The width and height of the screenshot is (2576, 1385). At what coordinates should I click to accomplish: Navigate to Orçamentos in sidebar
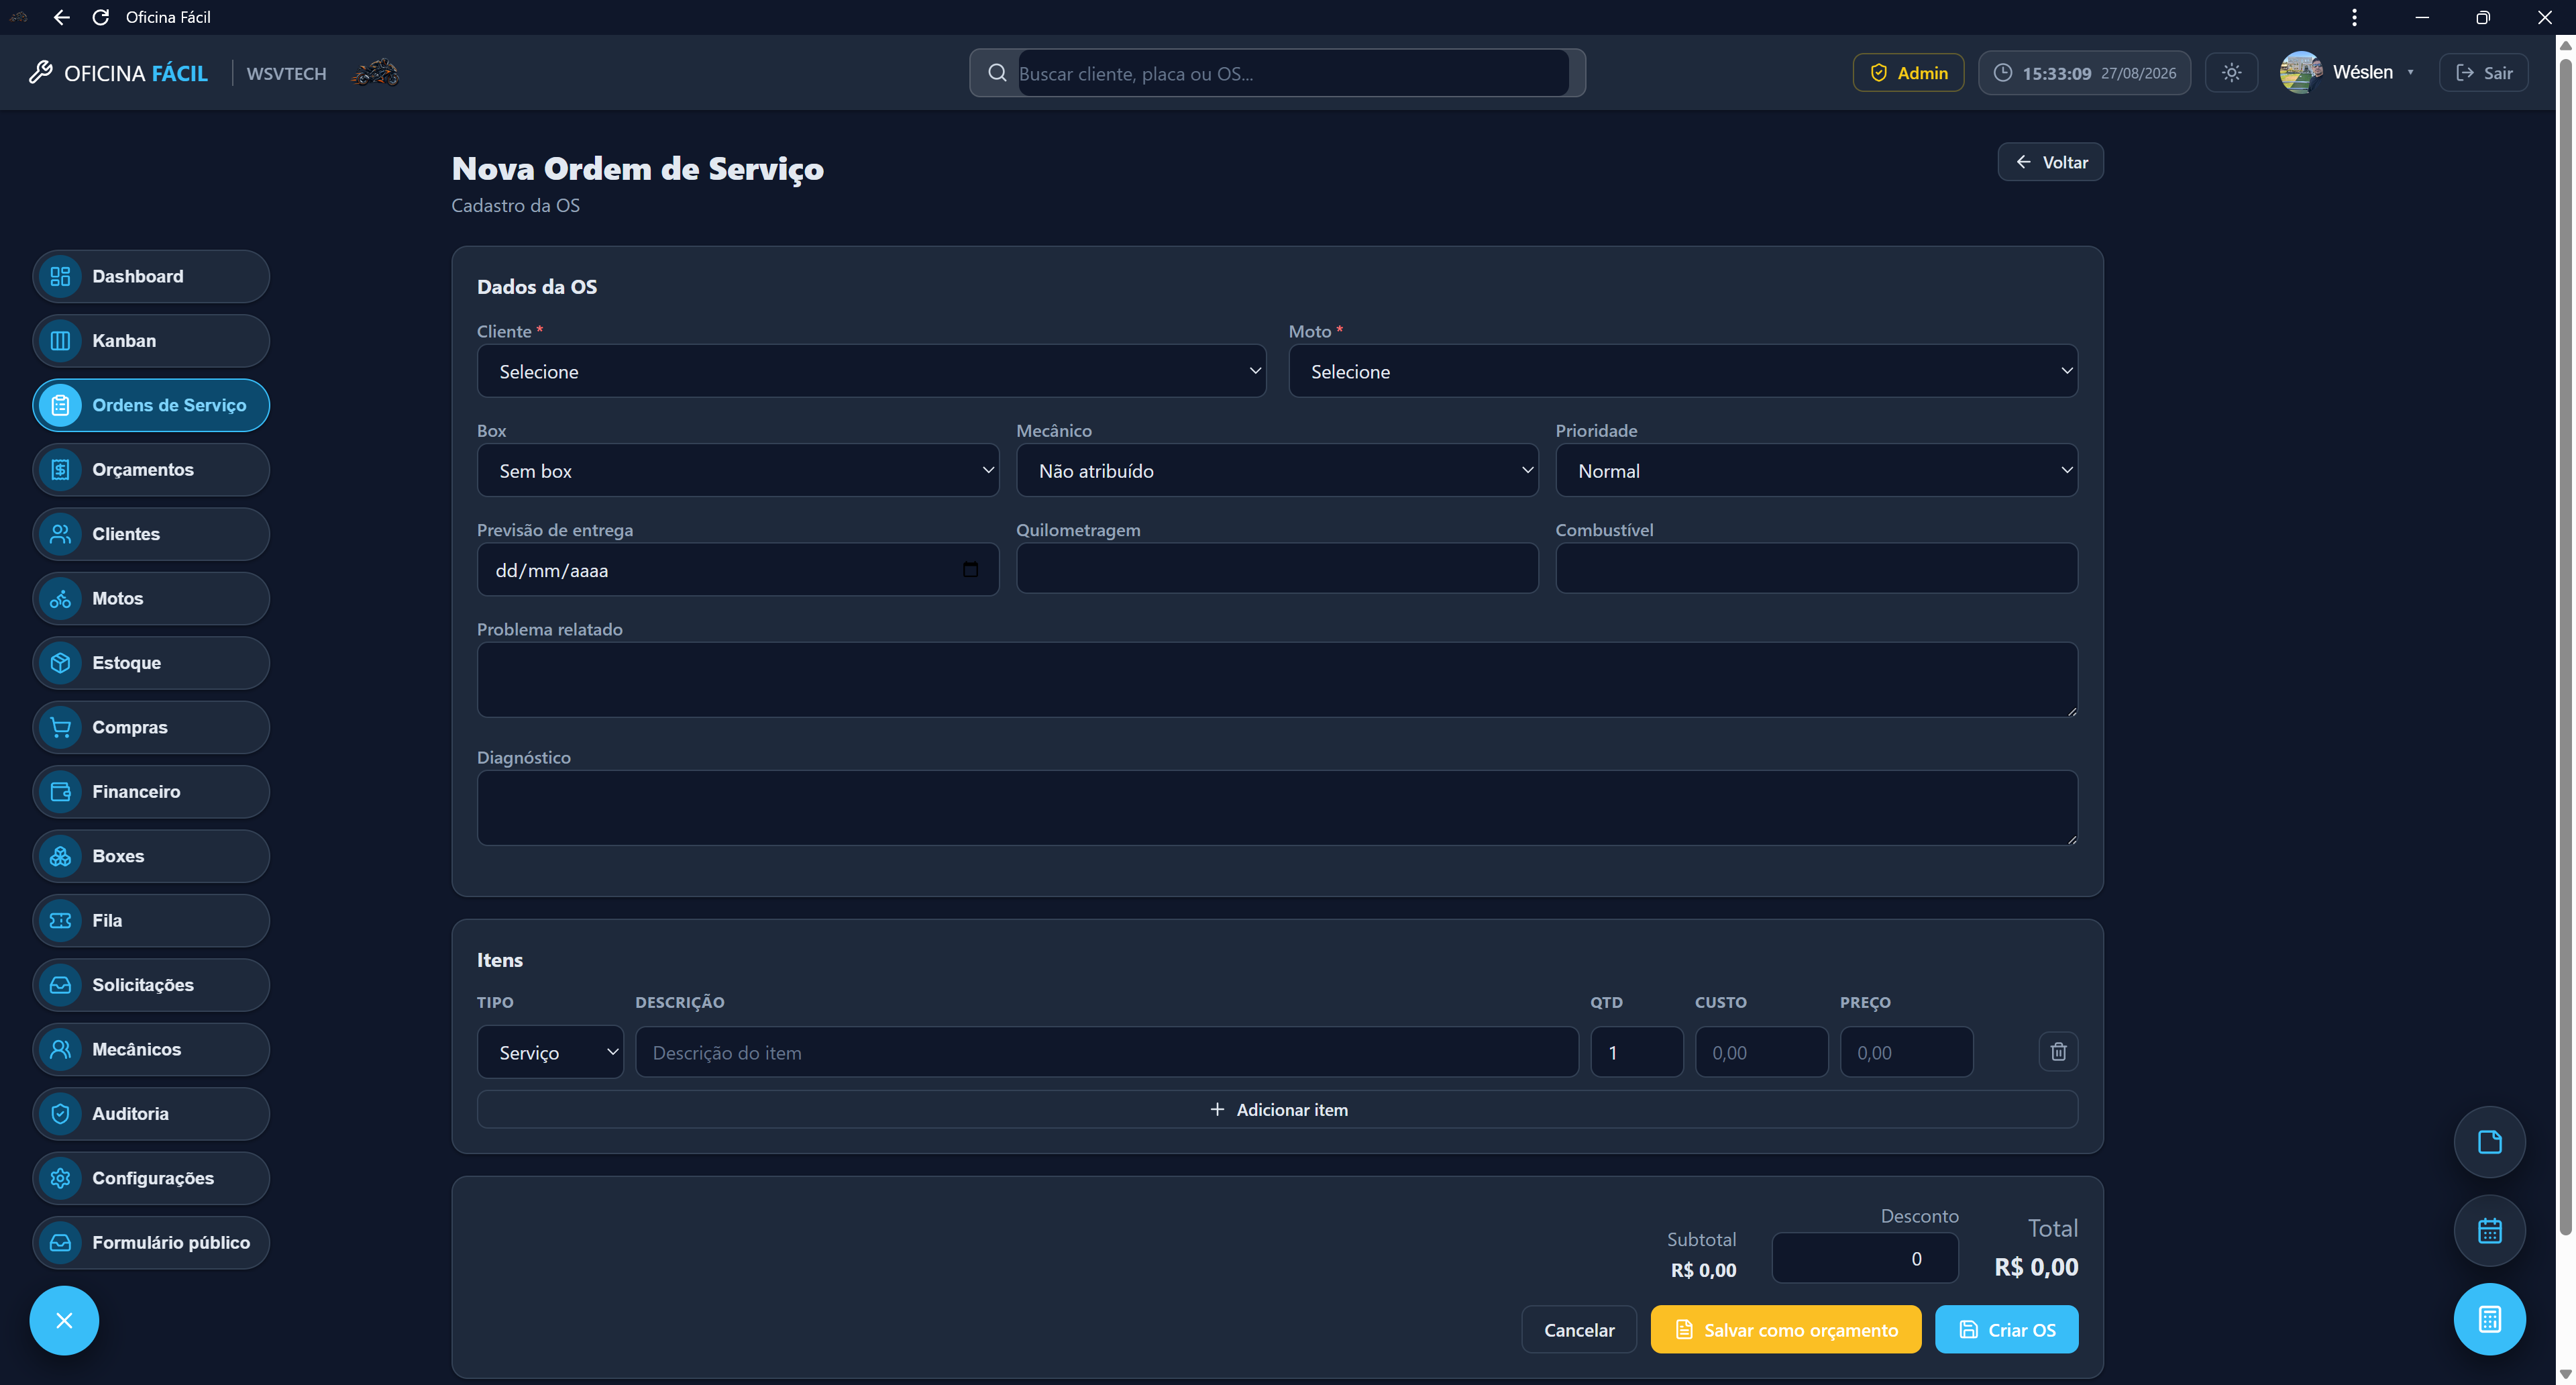pyautogui.click(x=151, y=469)
